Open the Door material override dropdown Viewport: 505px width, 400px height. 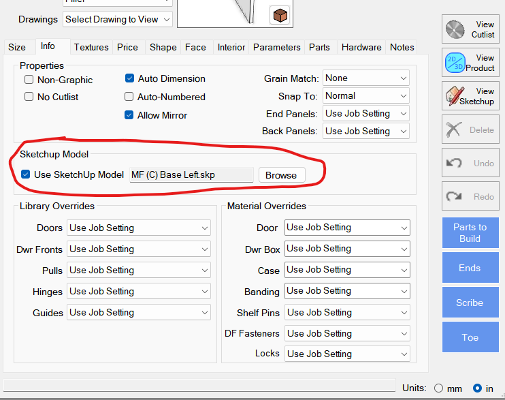tap(347, 228)
